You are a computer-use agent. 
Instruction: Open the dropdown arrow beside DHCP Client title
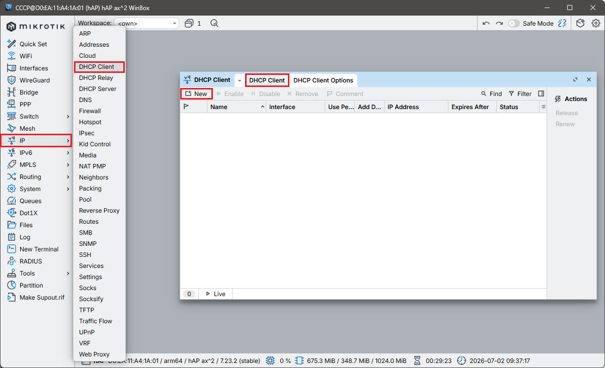240,80
